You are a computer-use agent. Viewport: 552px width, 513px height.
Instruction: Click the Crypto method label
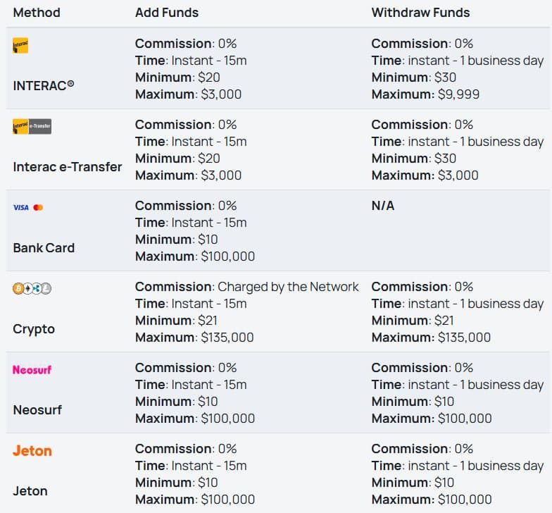tap(34, 329)
